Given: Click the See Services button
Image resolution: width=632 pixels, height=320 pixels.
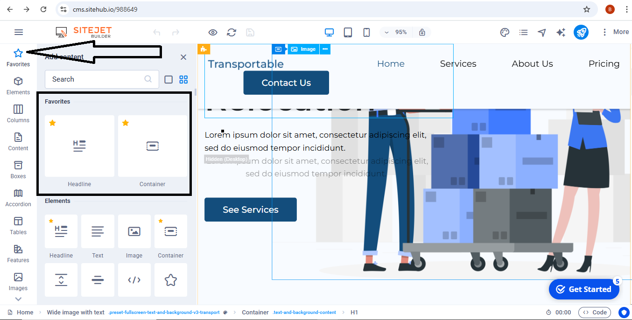Looking at the screenshot, I should pyautogui.click(x=251, y=209).
